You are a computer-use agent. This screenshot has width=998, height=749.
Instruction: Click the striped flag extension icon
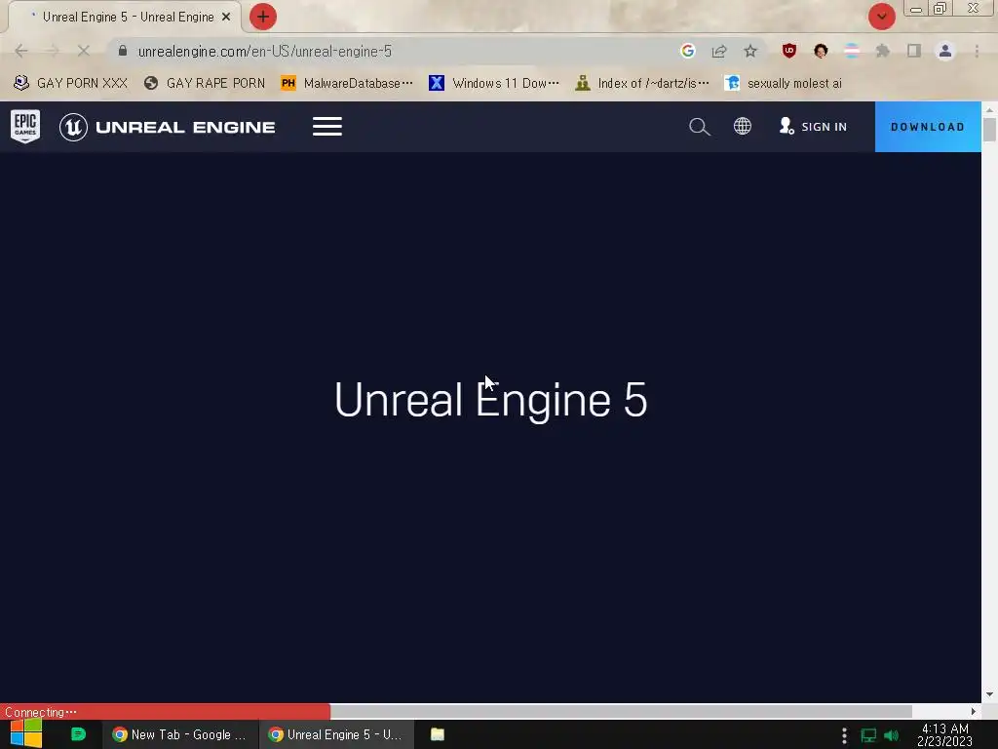click(x=852, y=51)
